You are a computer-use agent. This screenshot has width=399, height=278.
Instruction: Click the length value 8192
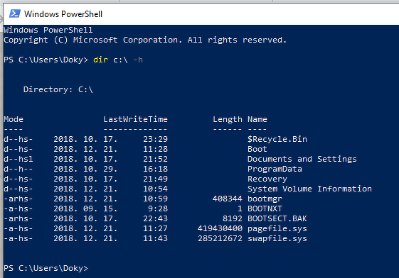pos(233,218)
